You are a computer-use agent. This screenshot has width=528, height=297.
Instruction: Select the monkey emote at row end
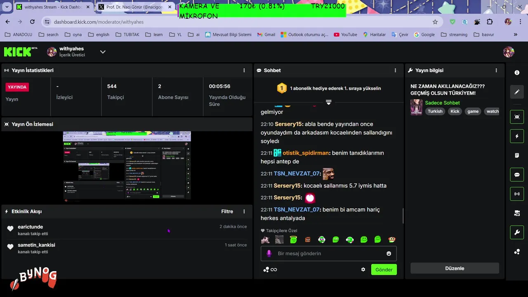pyautogui.click(x=392, y=239)
